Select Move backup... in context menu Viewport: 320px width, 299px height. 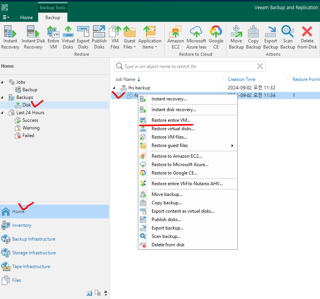click(x=188, y=194)
